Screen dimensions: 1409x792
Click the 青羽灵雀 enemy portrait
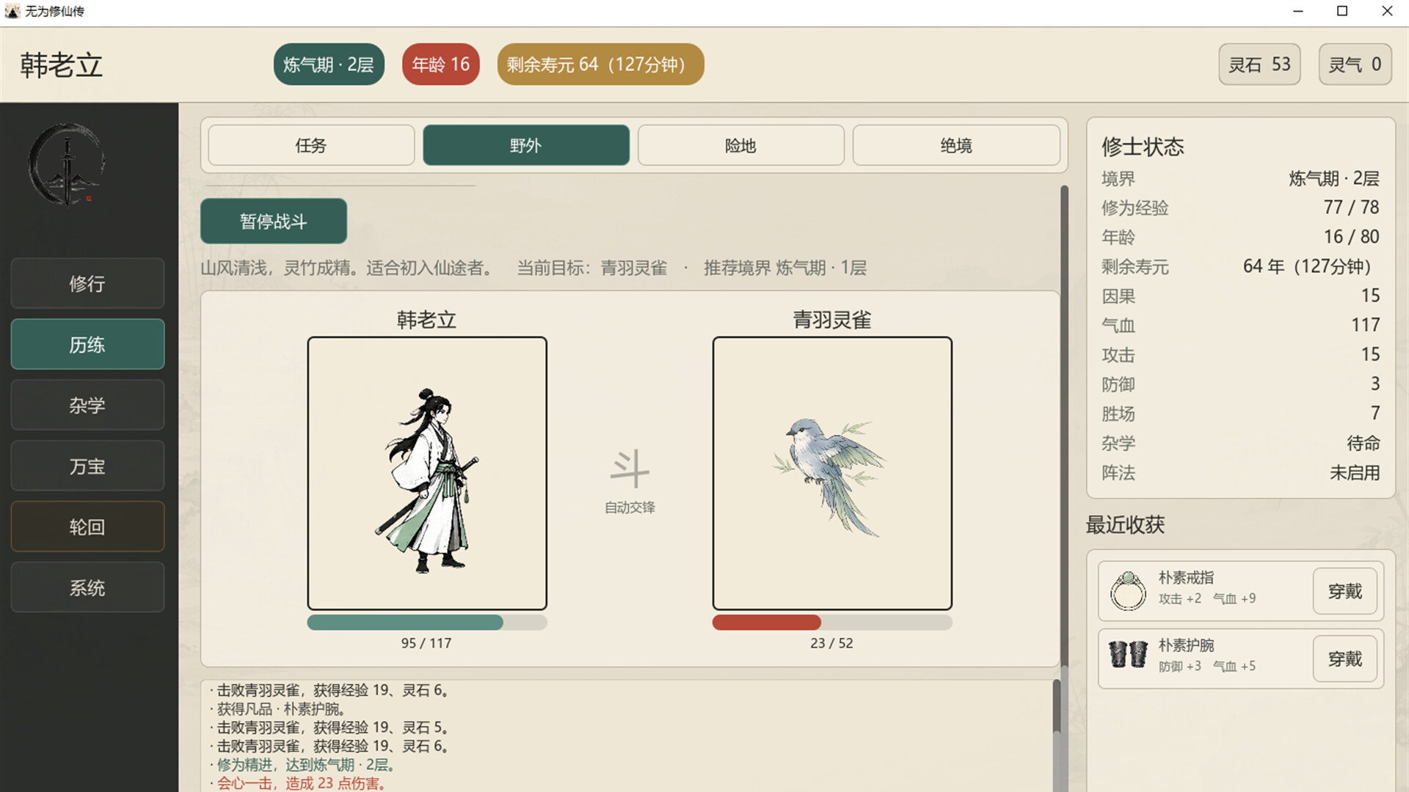[832, 473]
